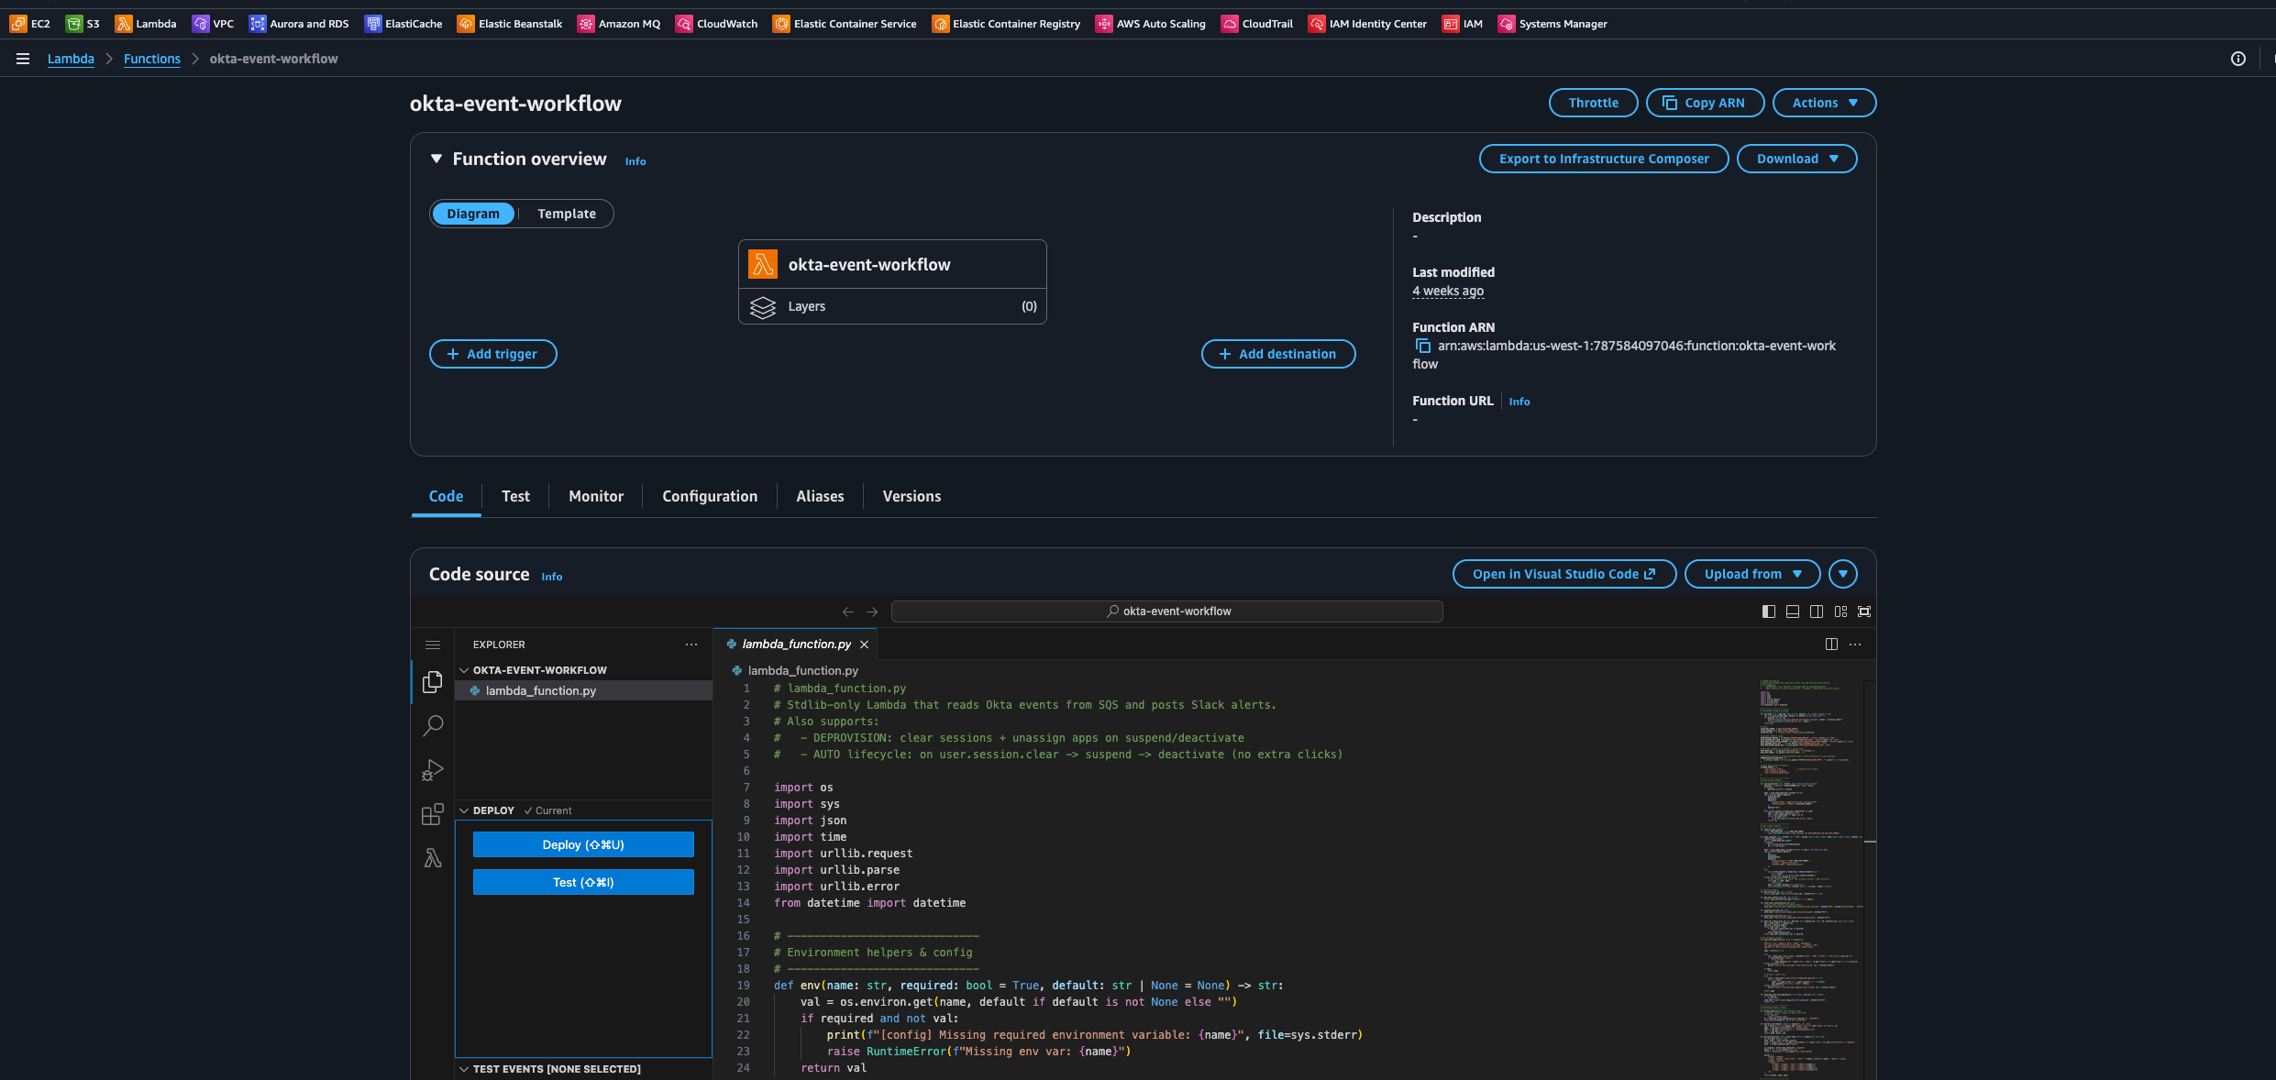Switch to the Configuration tab
Screen dimensions: 2276x1080
tap(710, 496)
